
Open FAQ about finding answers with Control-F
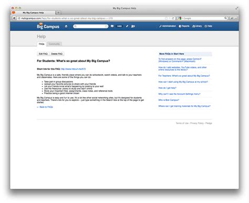click(180, 60)
